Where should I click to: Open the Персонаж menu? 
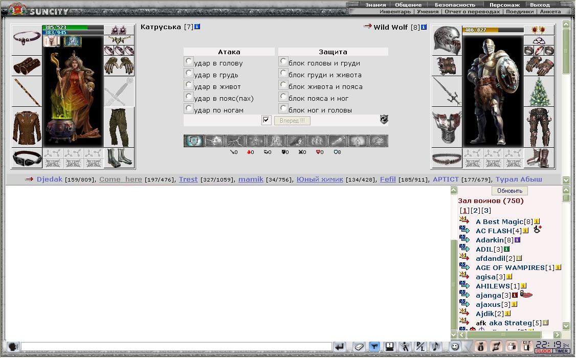pyautogui.click(x=504, y=5)
